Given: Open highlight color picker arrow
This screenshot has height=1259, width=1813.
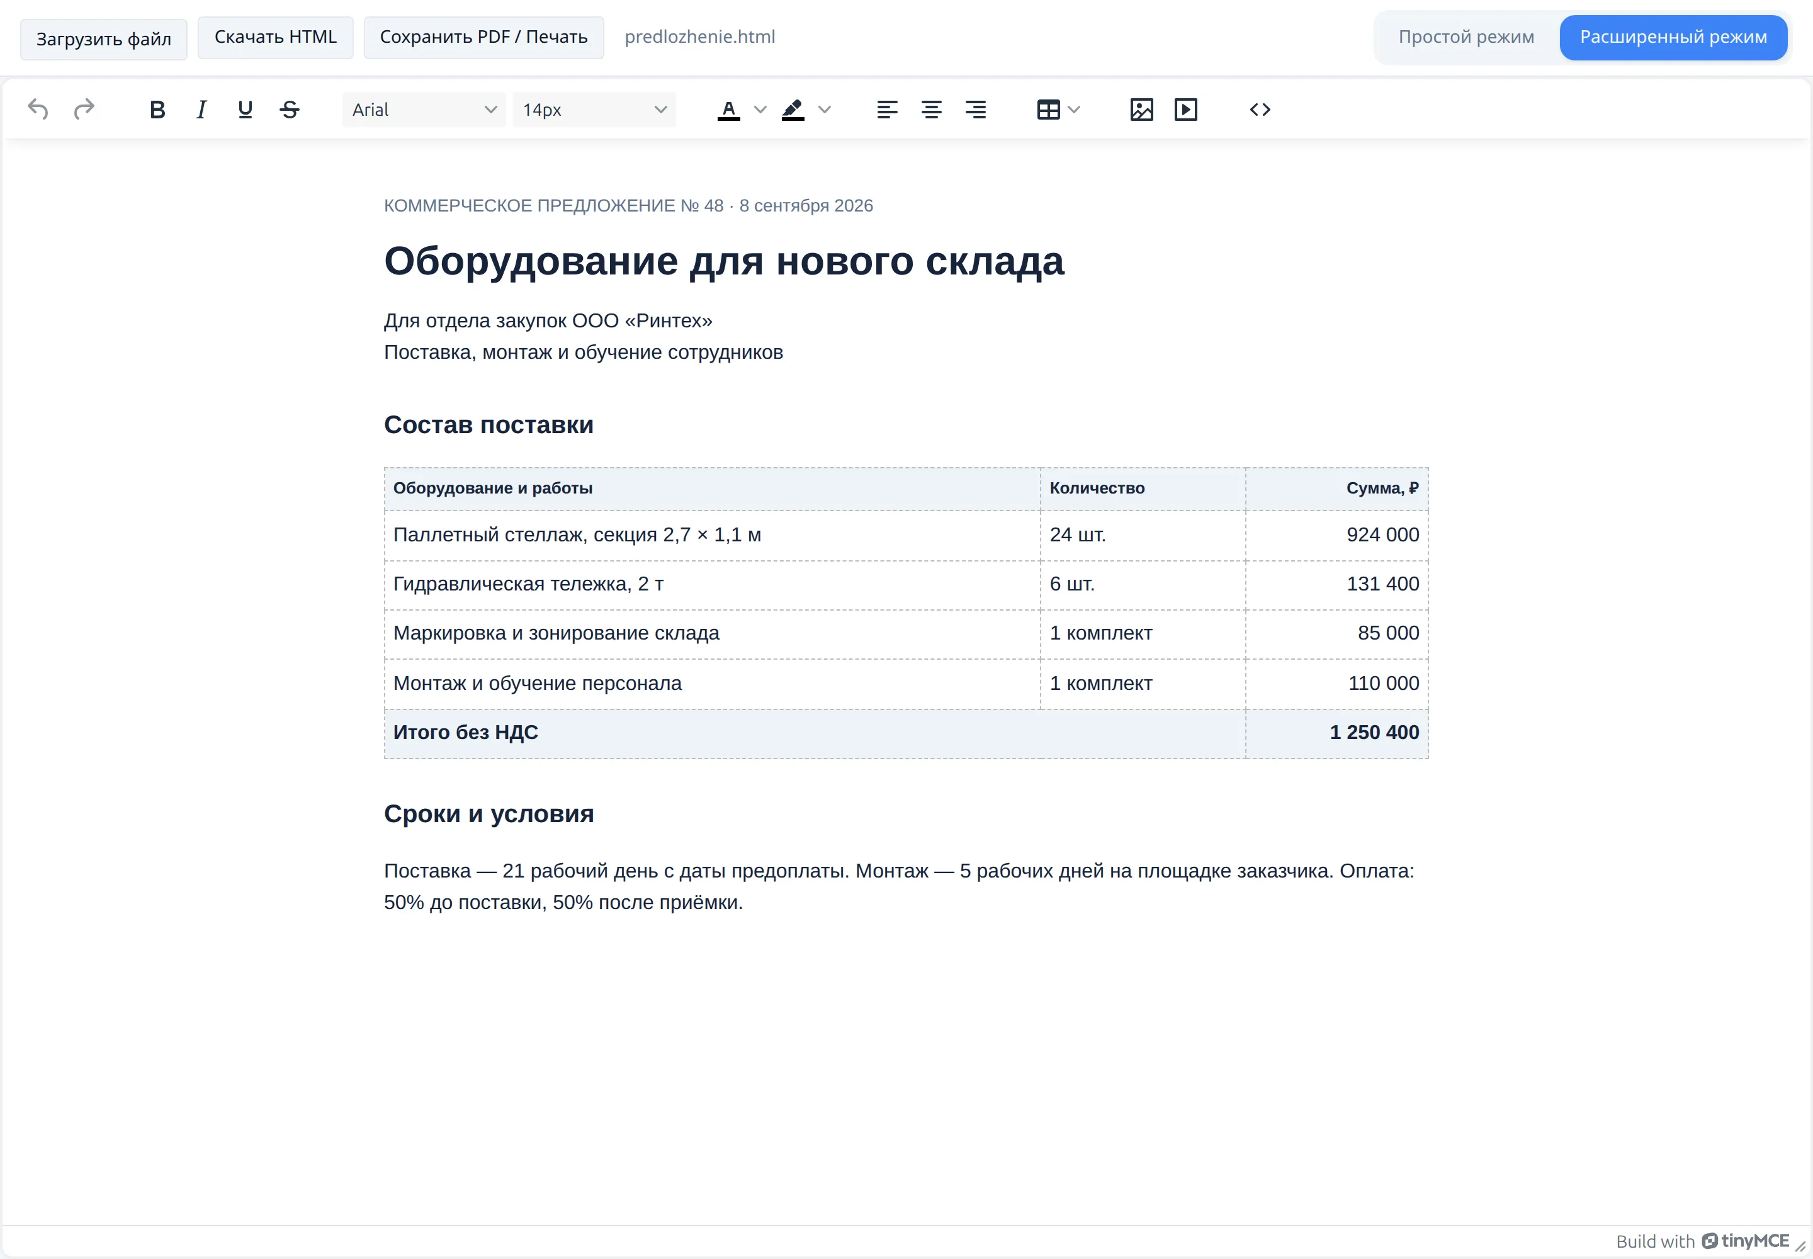Looking at the screenshot, I should click(825, 110).
